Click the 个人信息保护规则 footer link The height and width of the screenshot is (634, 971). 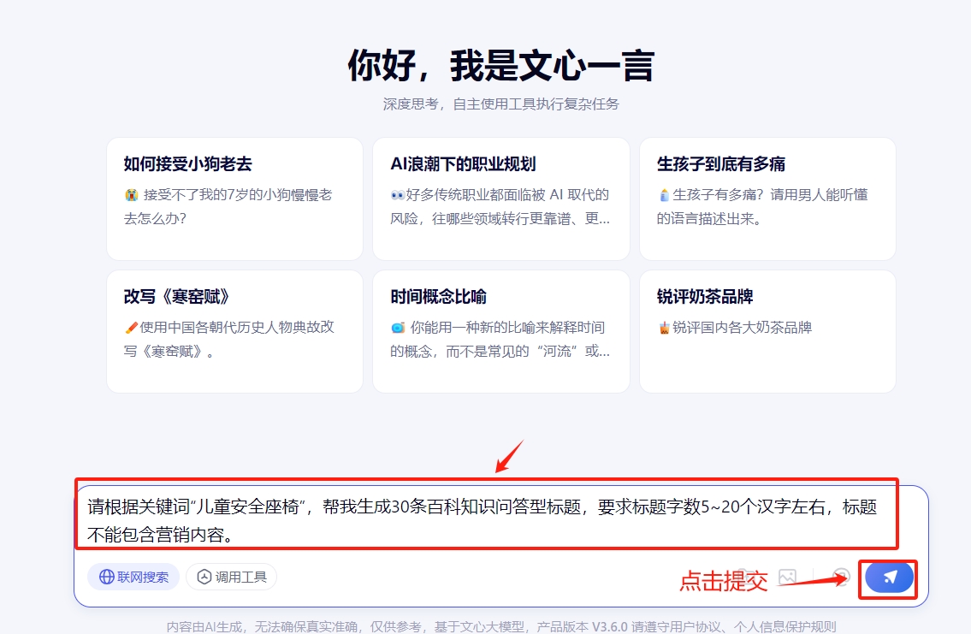(x=785, y=626)
